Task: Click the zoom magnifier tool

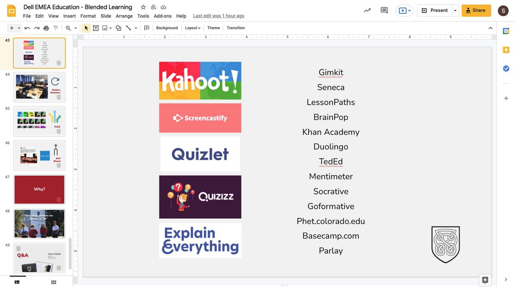Action: (68, 28)
